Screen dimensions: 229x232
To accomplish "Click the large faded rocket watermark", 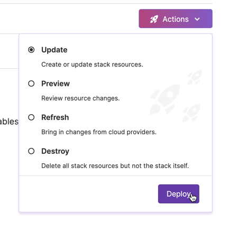I will [165, 99].
